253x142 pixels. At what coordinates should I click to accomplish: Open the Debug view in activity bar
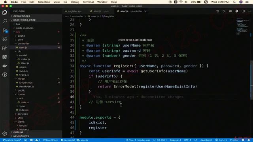(x=4, y=39)
